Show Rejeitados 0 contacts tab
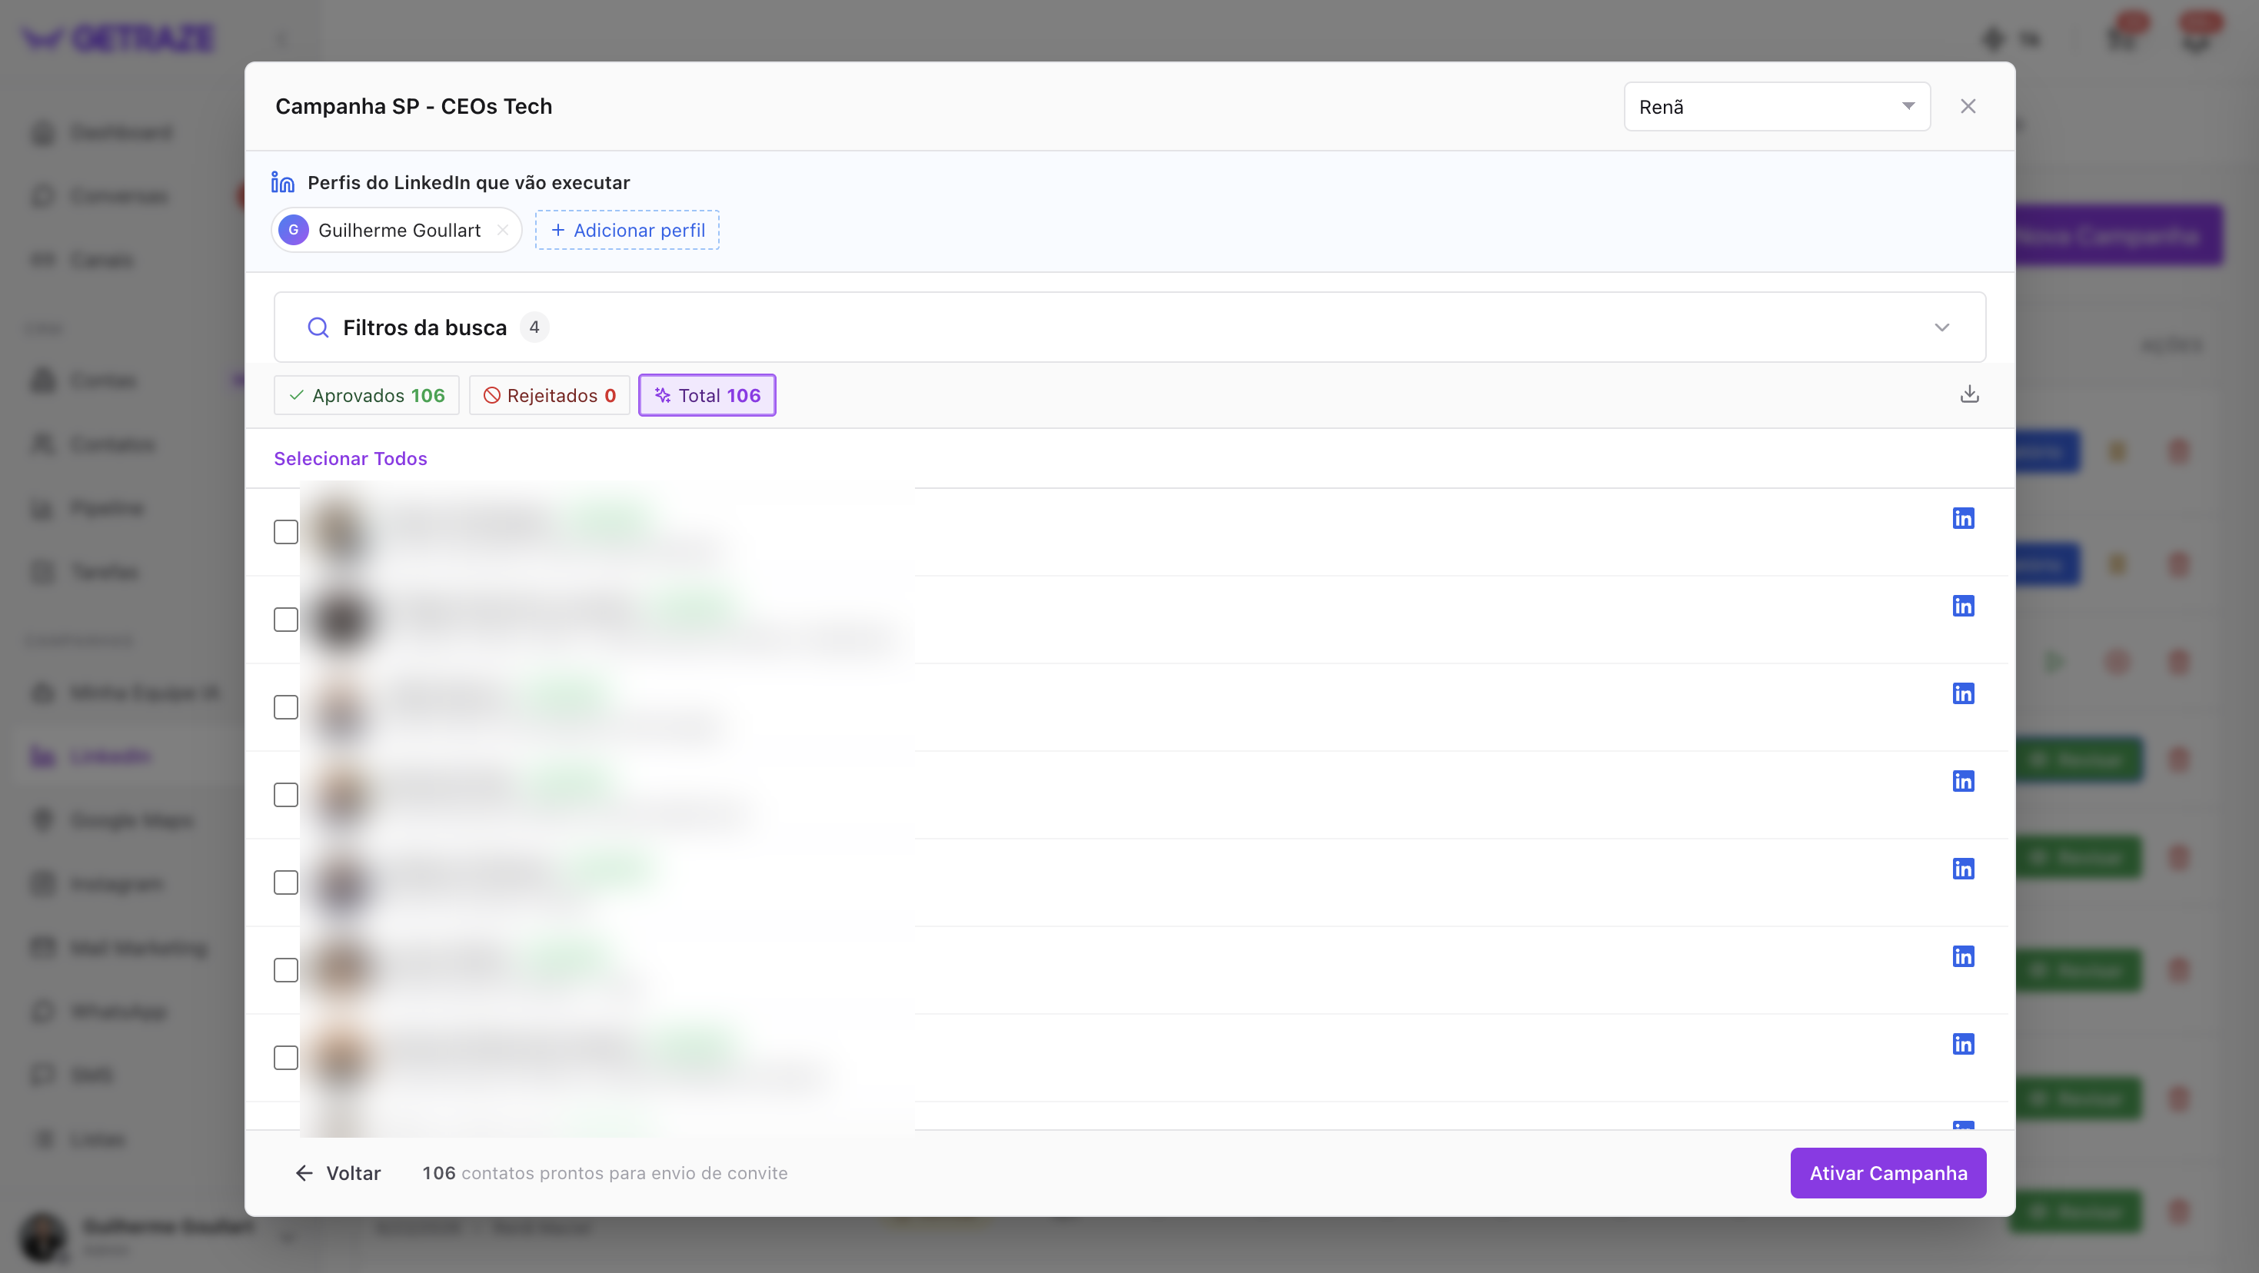 coord(550,395)
